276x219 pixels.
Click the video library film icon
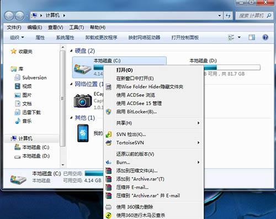(18, 86)
